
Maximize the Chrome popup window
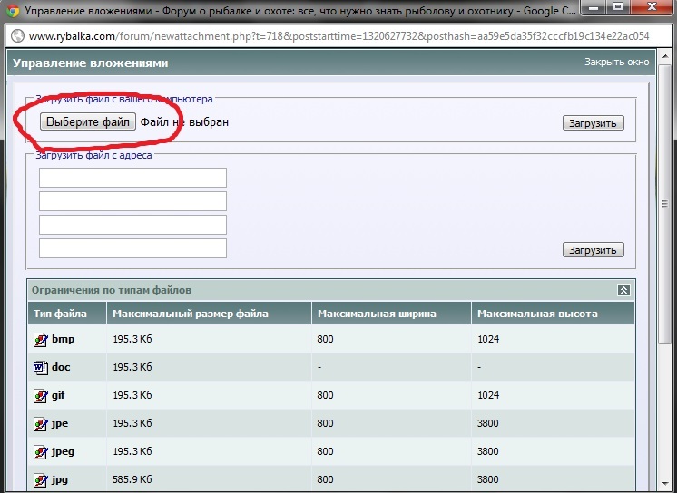click(x=618, y=7)
